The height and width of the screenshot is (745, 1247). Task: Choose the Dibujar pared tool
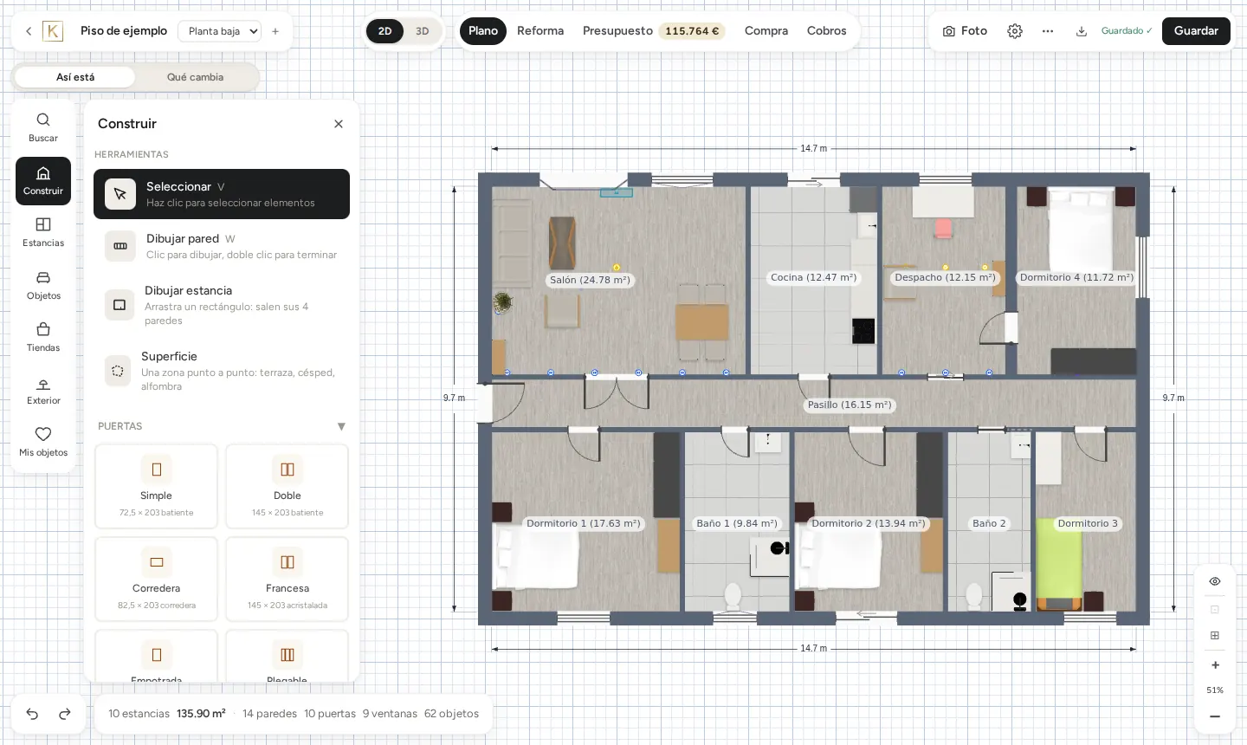coord(222,246)
